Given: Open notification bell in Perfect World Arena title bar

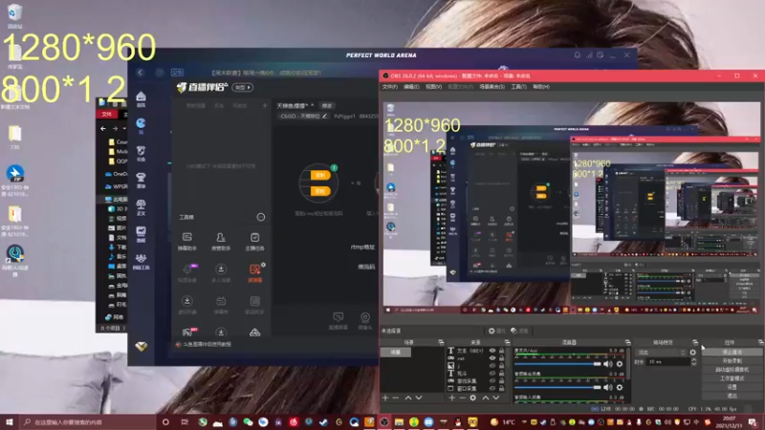Looking at the screenshot, I should click(x=578, y=55).
